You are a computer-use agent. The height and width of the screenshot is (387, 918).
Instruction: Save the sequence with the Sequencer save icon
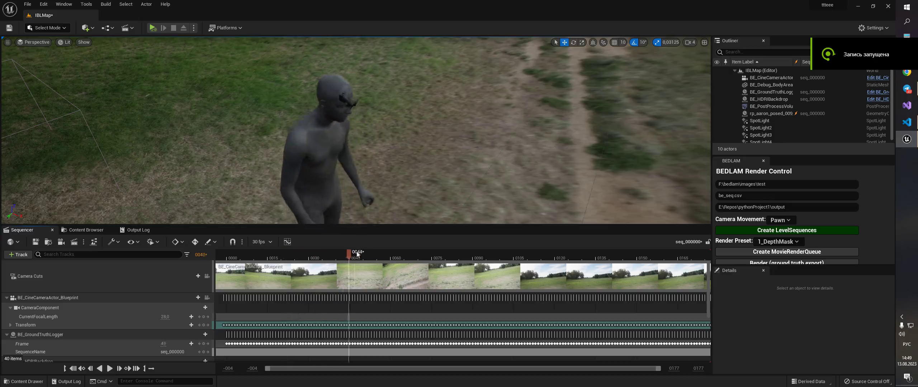click(x=36, y=242)
